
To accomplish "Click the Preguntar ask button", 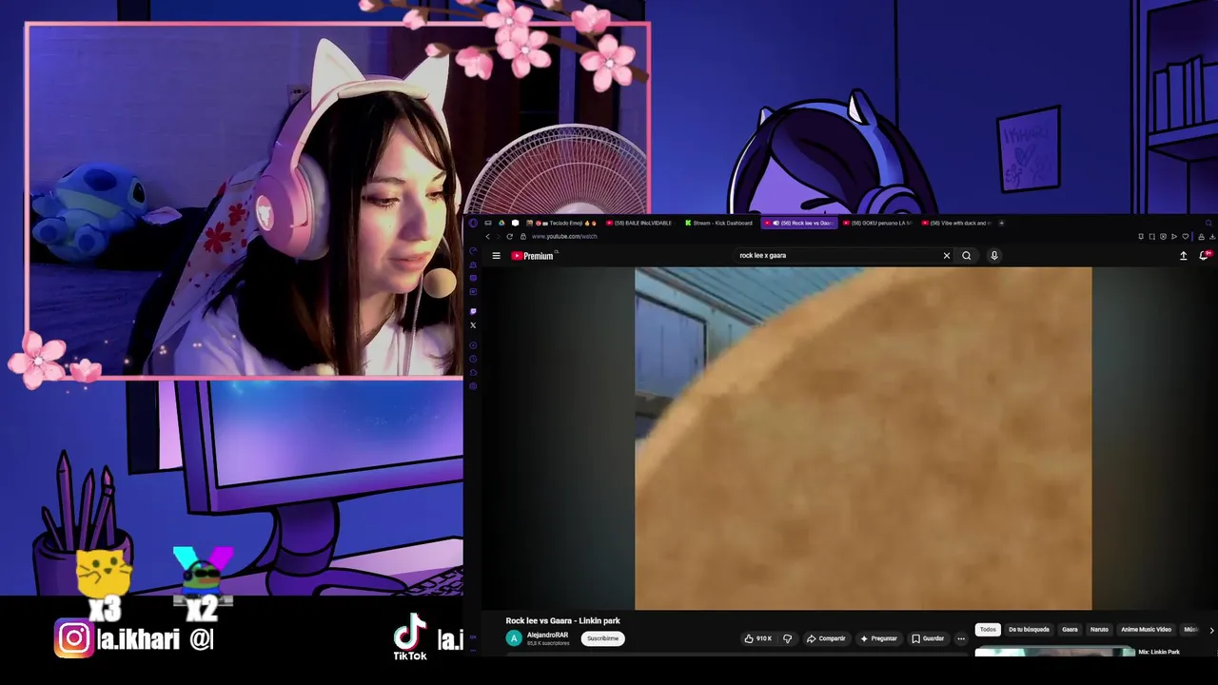I will point(878,638).
